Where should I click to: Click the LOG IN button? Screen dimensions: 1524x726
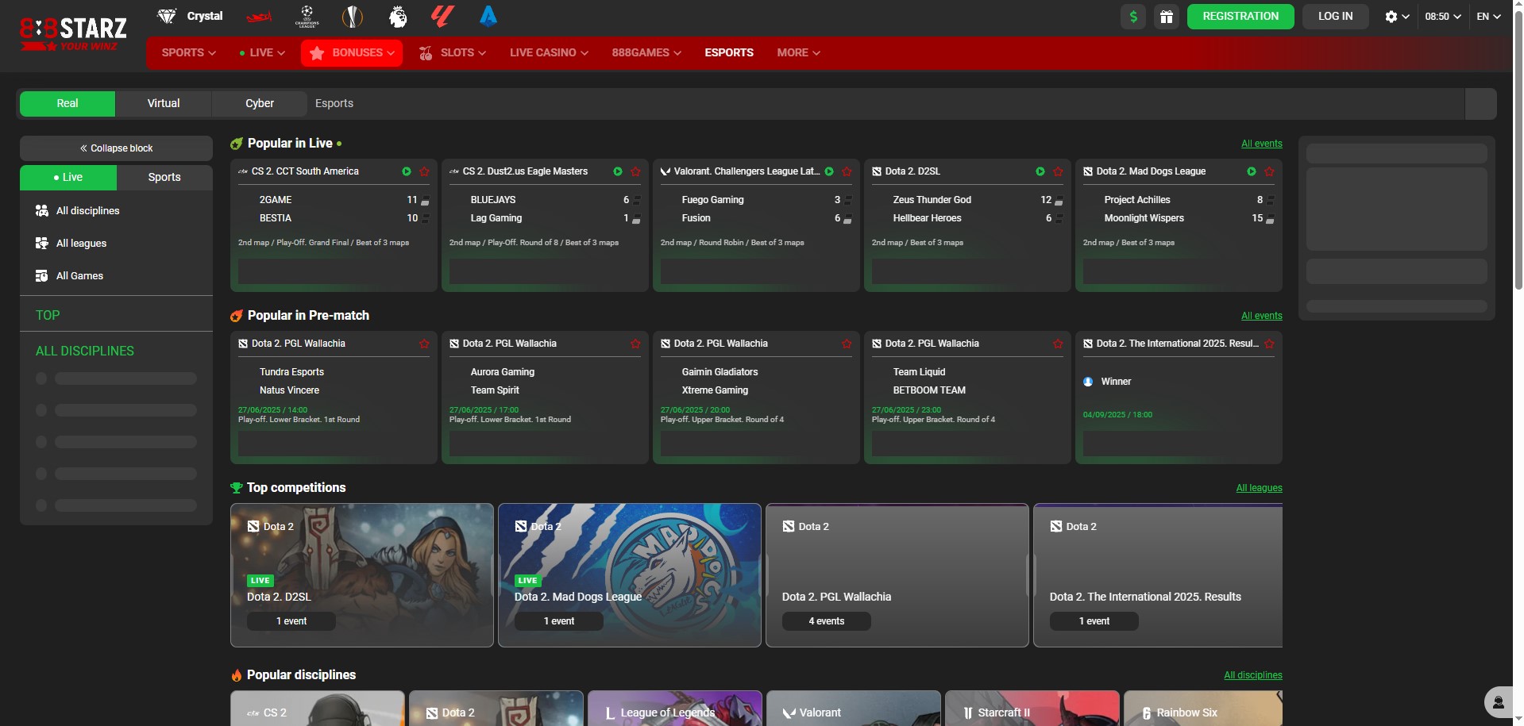tap(1335, 17)
